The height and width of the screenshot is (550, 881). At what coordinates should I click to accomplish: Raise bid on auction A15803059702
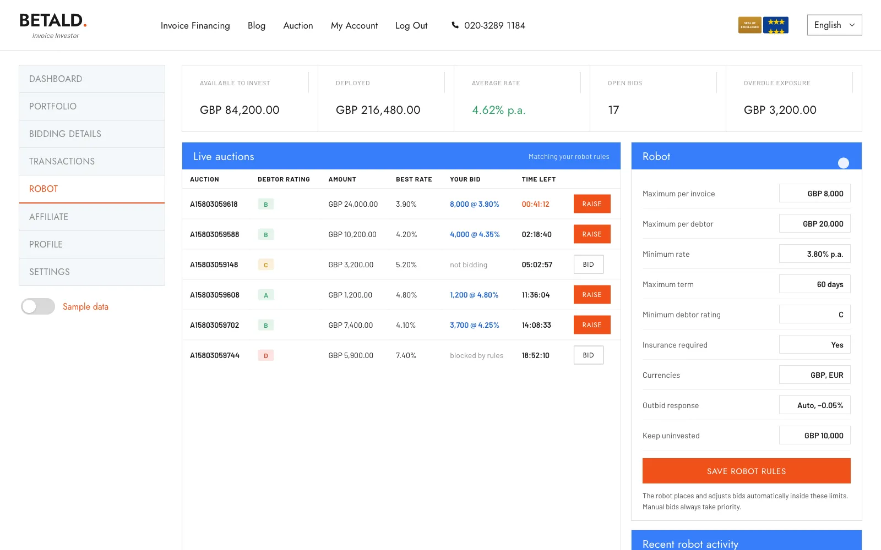[x=592, y=325]
